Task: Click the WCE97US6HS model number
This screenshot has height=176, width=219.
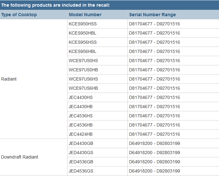Action: pos(83,79)
